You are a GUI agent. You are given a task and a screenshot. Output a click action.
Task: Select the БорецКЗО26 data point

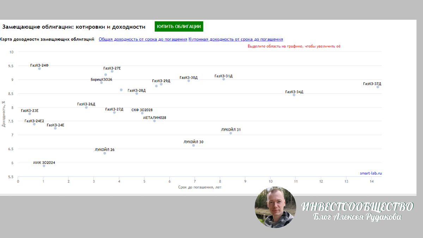[102, 83]
